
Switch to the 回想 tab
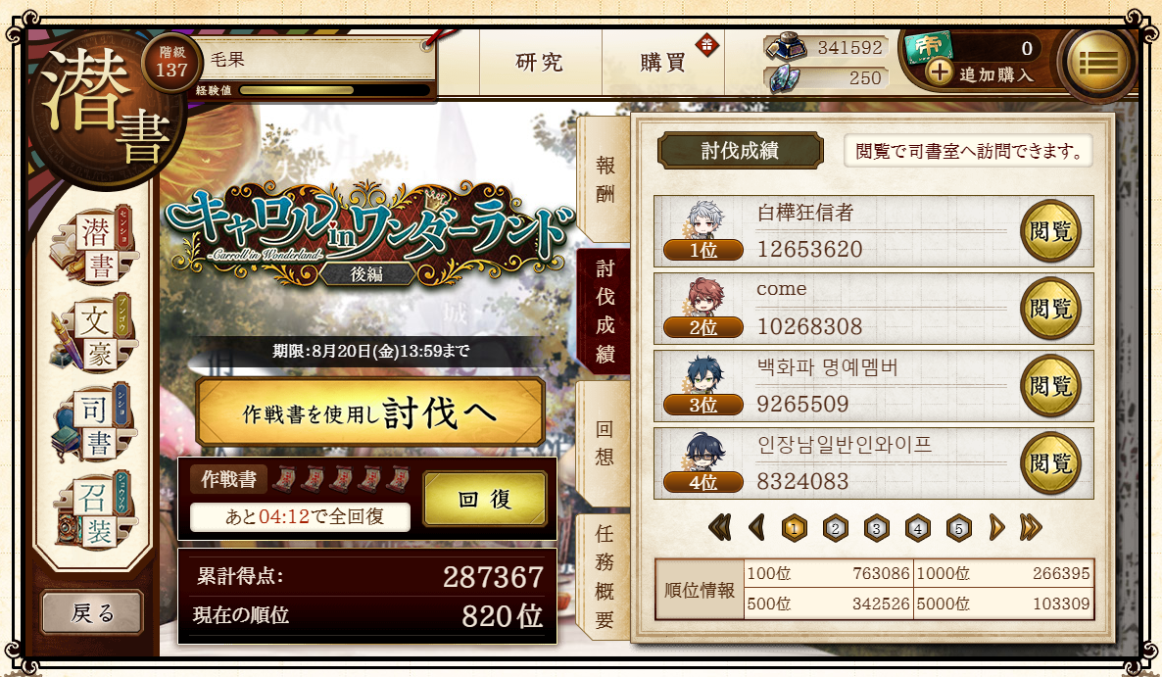tap(604, 443)
